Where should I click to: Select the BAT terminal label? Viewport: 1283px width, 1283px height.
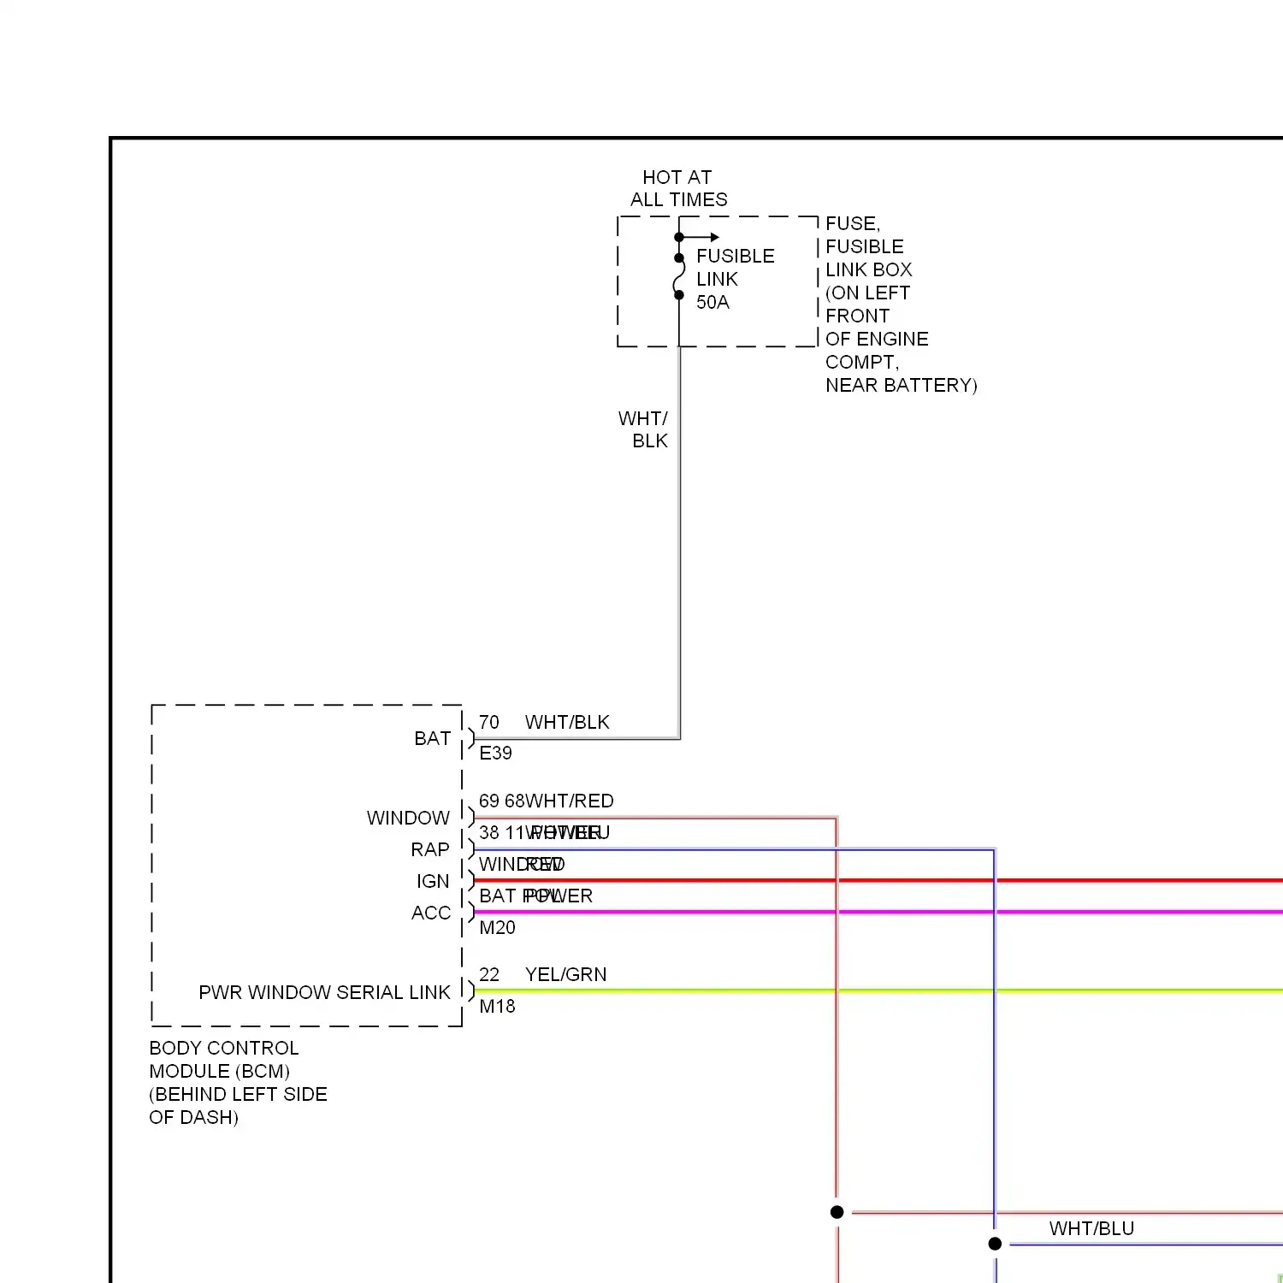[432, 738]
